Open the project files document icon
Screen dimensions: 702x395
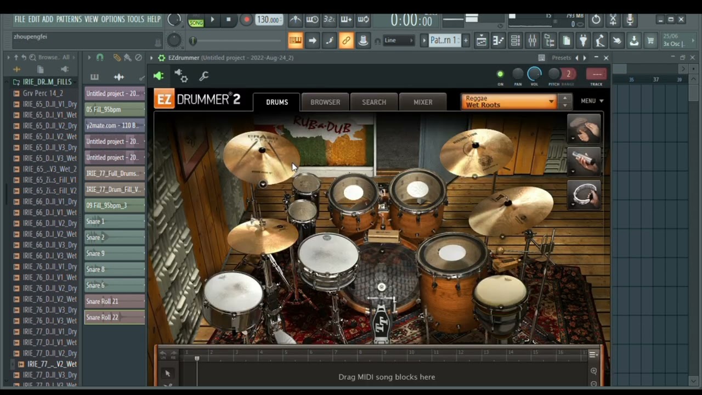click(x=566, y=41)
